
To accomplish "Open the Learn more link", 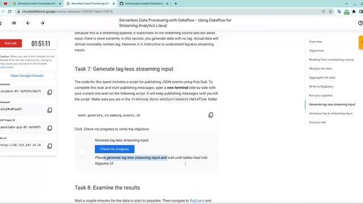I will (x=7, y=67).
